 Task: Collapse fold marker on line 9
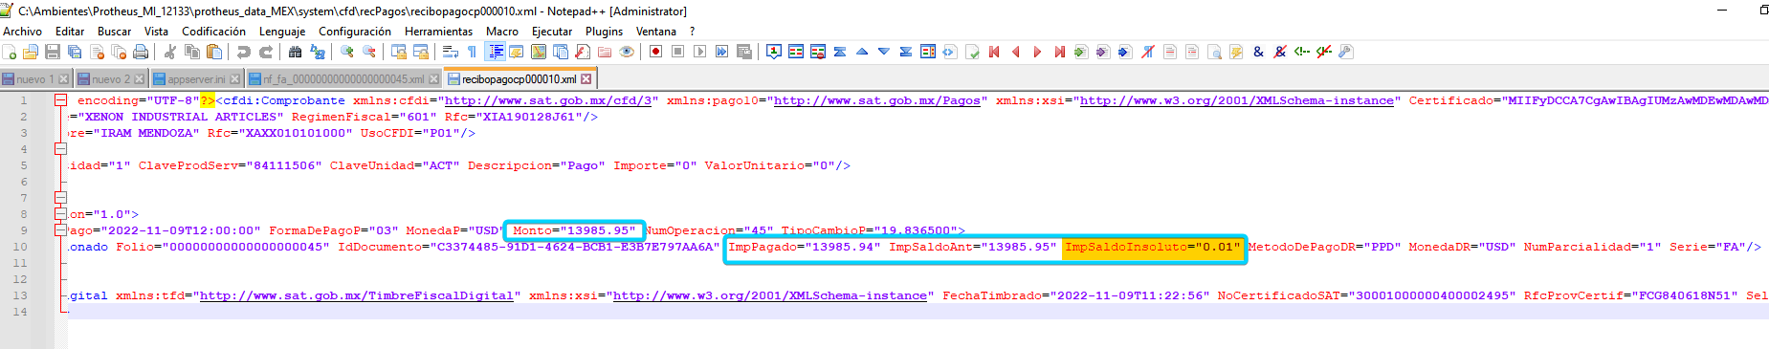[60, 230]
